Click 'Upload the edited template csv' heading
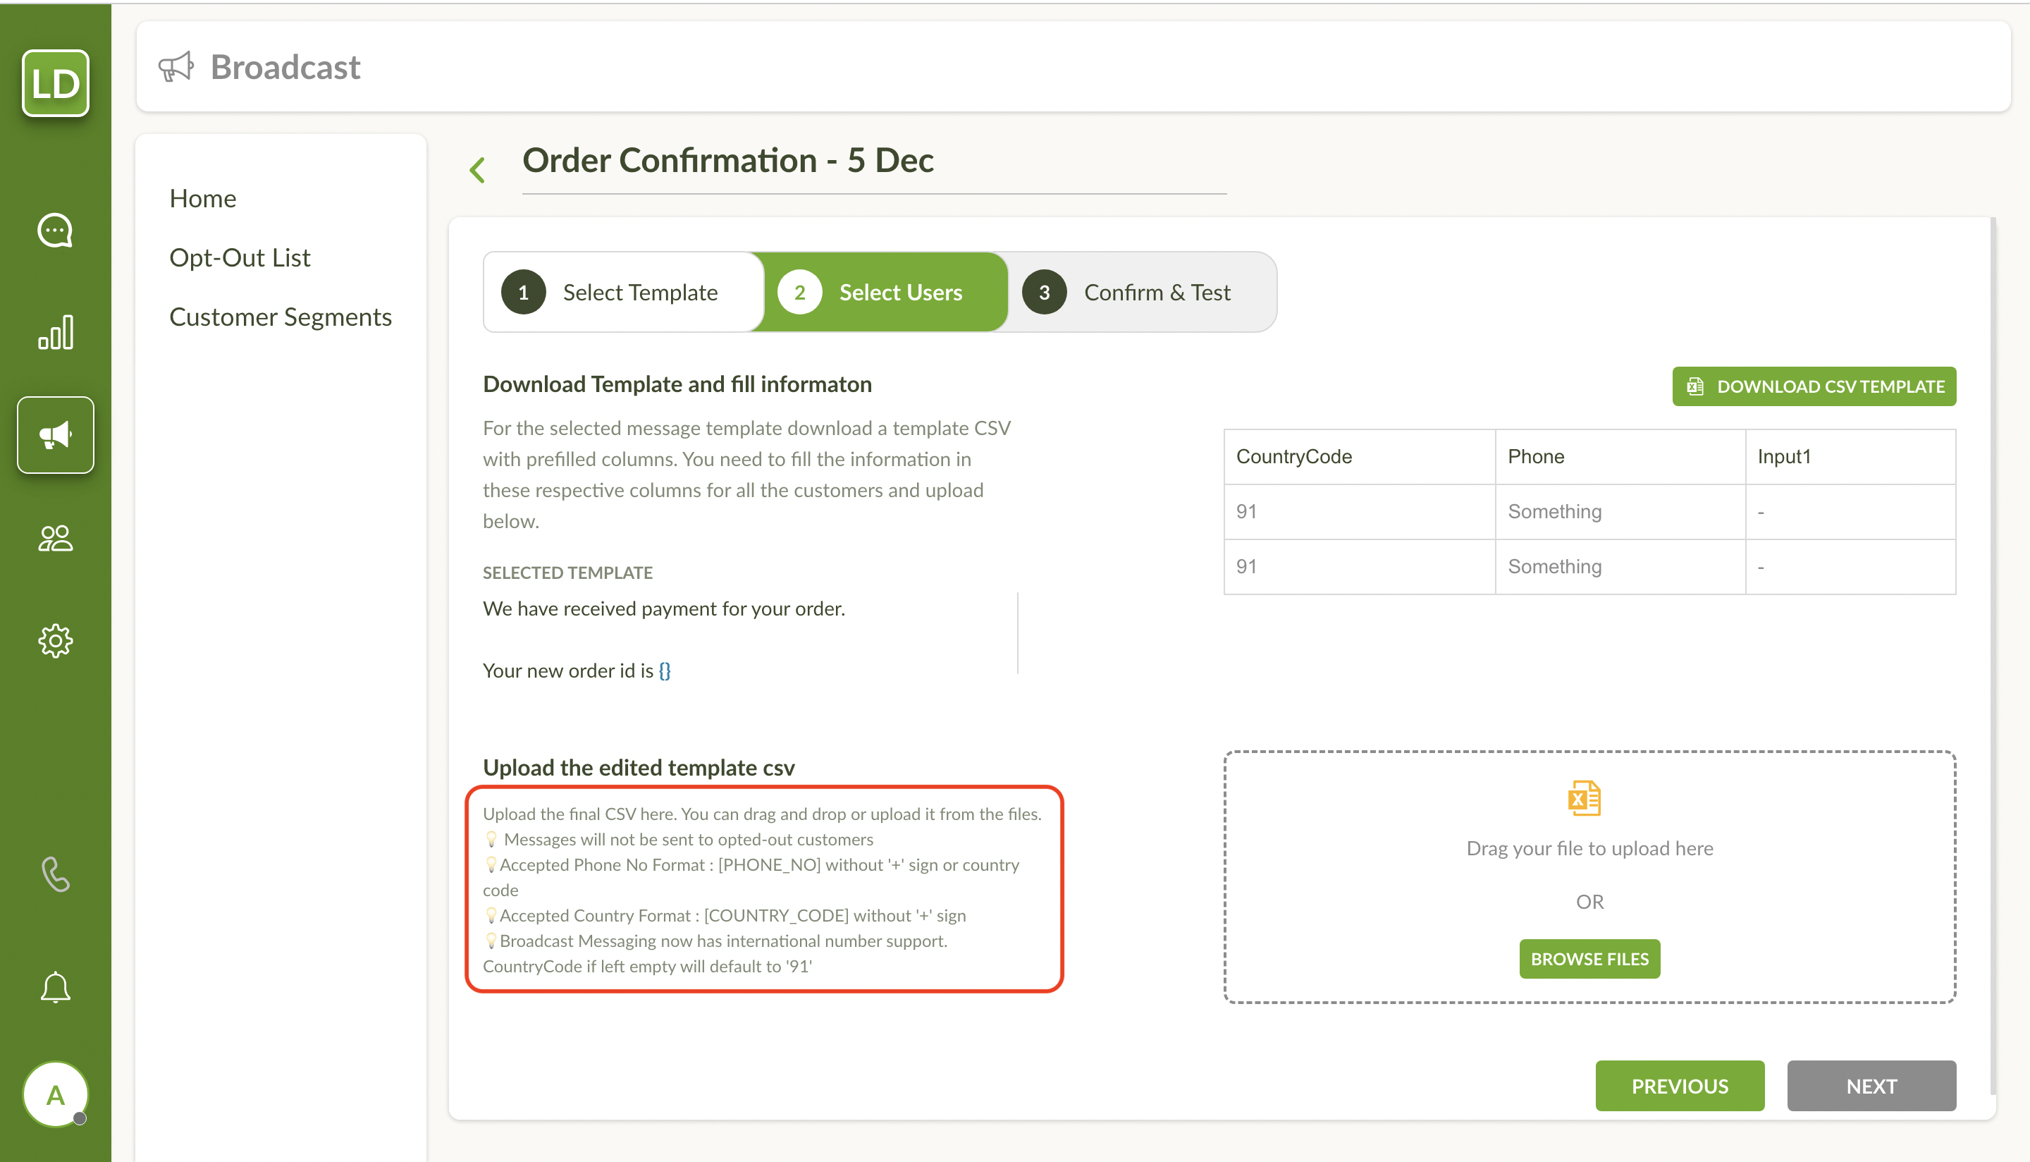 (638, 767)
